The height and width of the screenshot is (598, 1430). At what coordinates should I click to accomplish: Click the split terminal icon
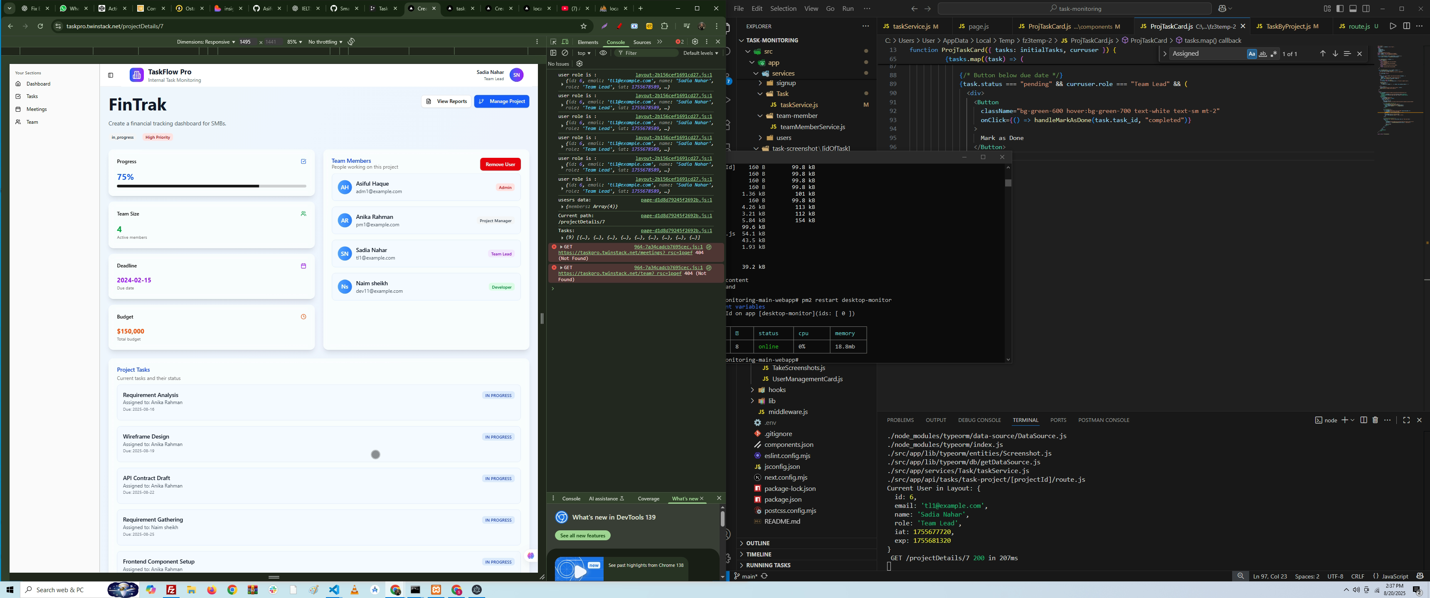tap(1363, 420)
